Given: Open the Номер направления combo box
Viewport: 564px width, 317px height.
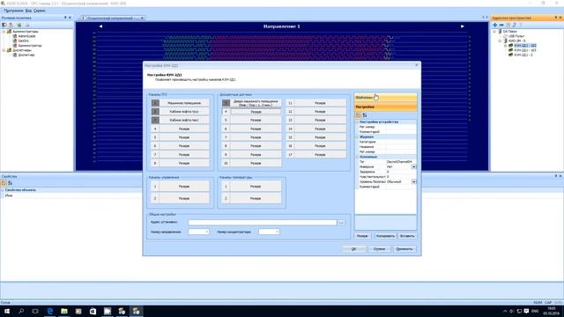Looking at the screenshot, I should coord(198,232).
